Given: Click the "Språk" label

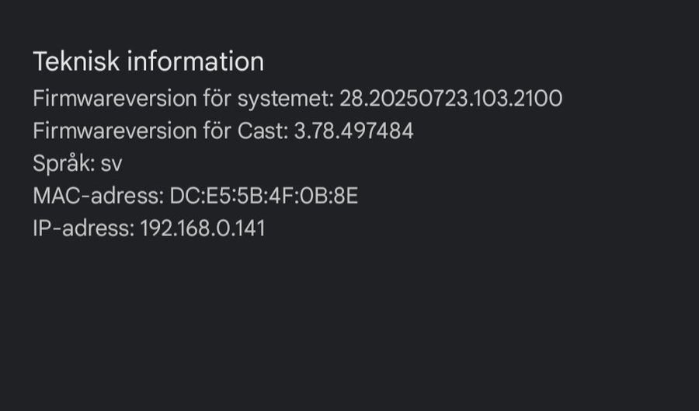Looking at the screenshot, I should [x=61, y=164].
